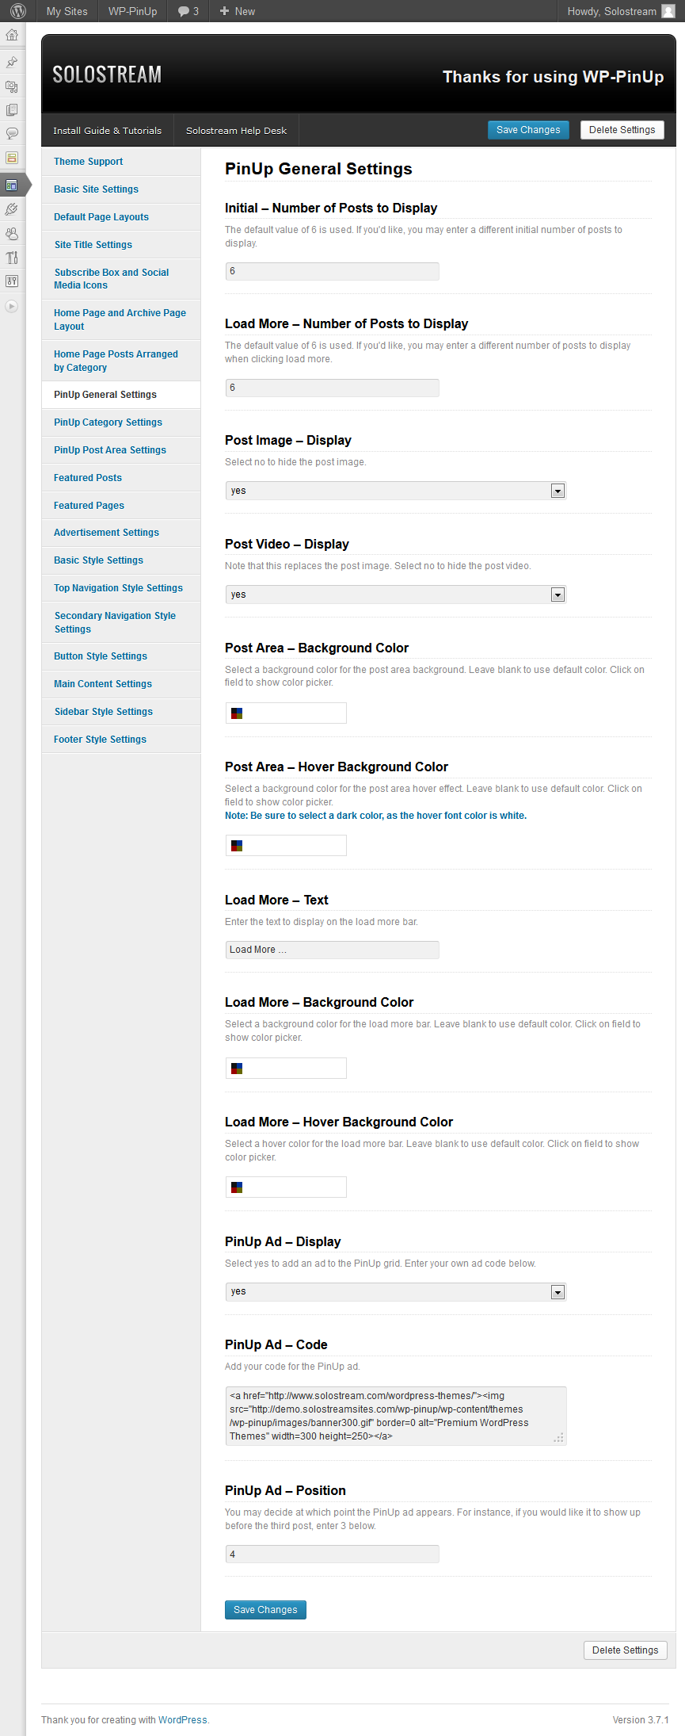
Task: Open the Pages icon in sidebar
Action: pos(12,110)
